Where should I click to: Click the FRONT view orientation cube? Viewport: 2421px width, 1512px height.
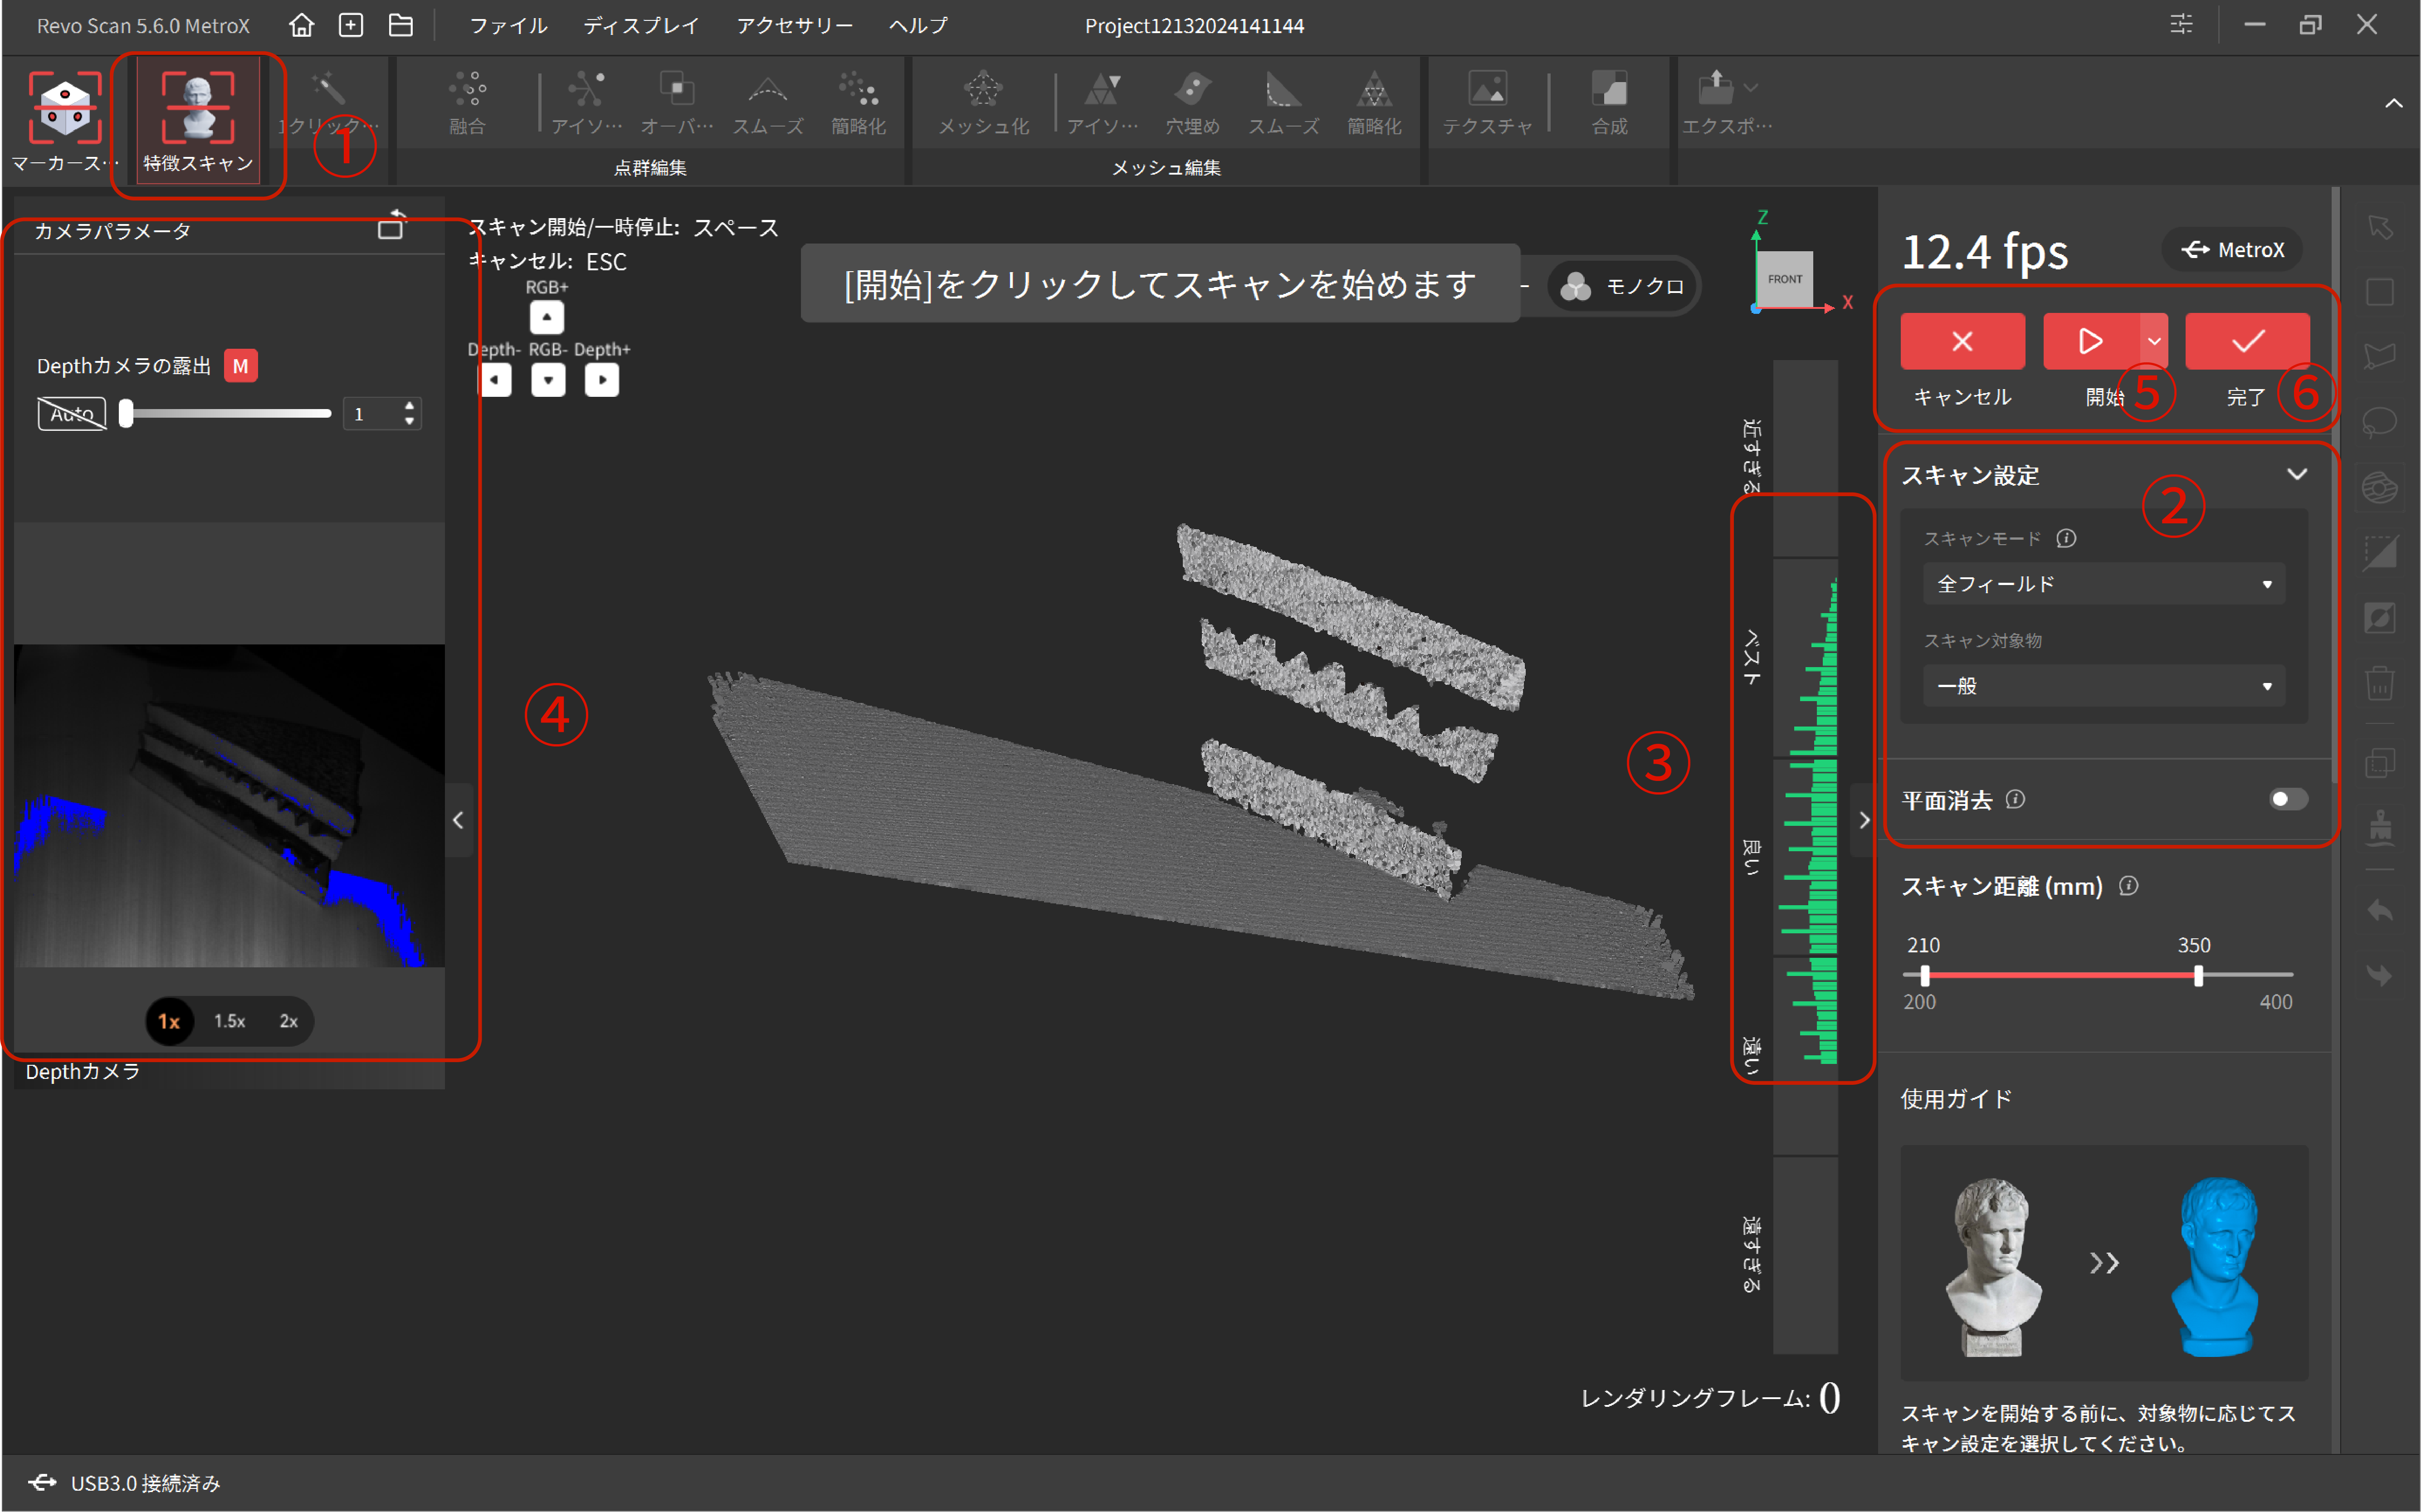tap(1785, 279)
